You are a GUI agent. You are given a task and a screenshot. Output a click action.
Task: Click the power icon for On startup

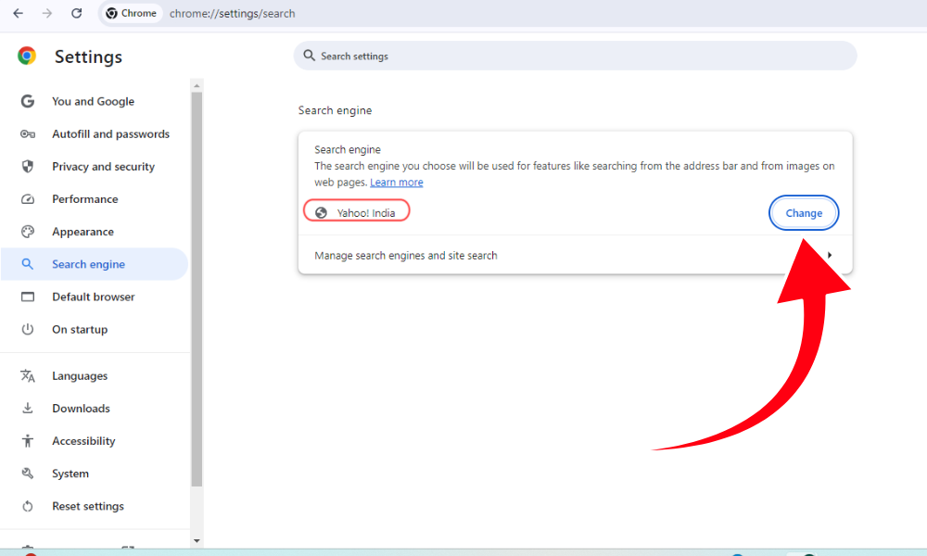tap(28, 329)
